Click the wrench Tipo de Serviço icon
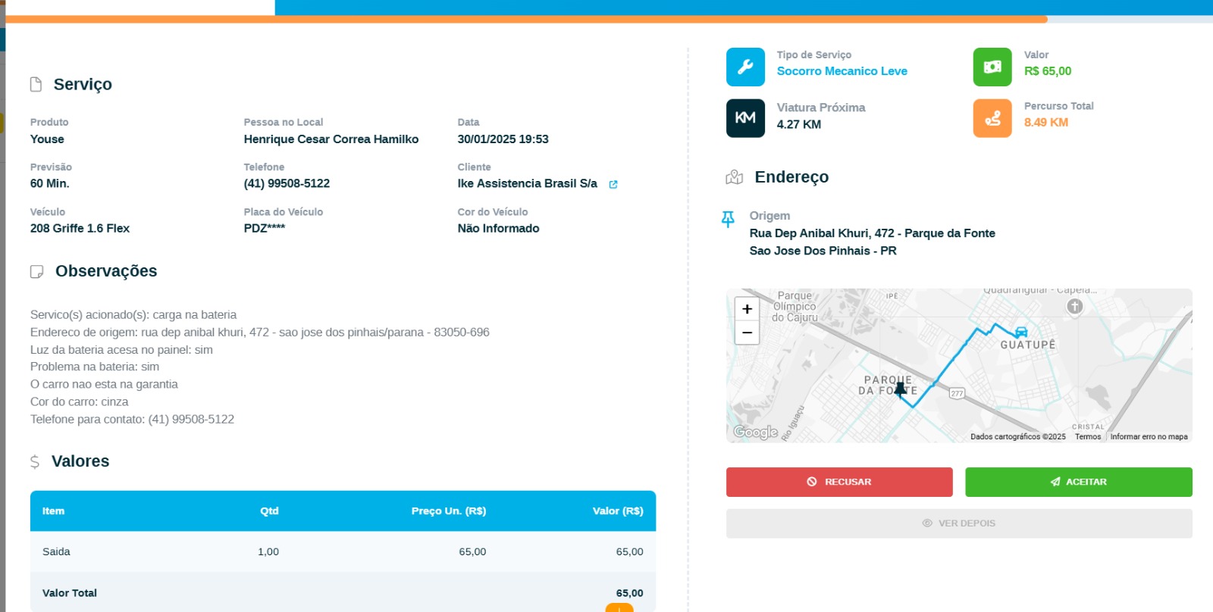 745,67
